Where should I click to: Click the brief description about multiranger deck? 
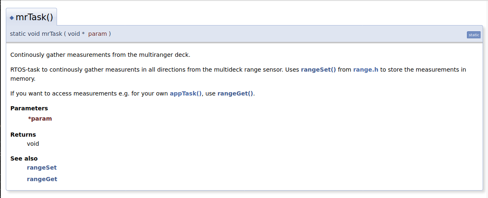(100, 55)
